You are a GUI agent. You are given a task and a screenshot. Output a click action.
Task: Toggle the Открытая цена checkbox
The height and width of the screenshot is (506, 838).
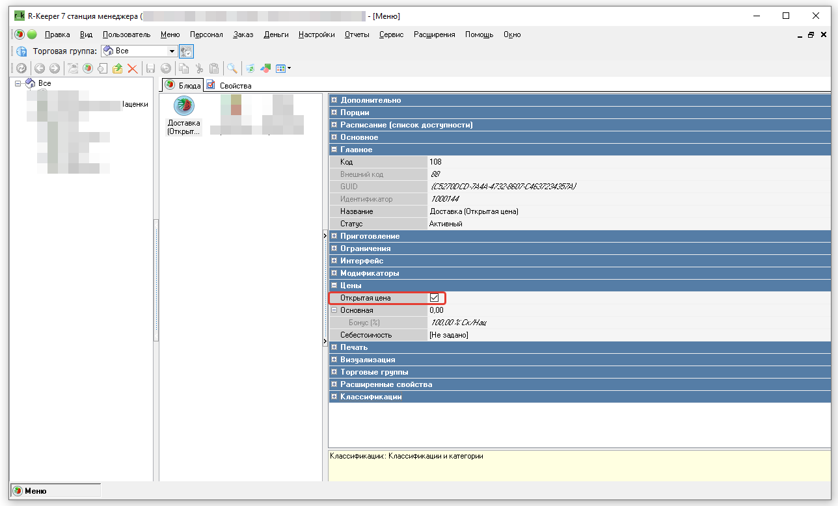(x=435, y=298)
